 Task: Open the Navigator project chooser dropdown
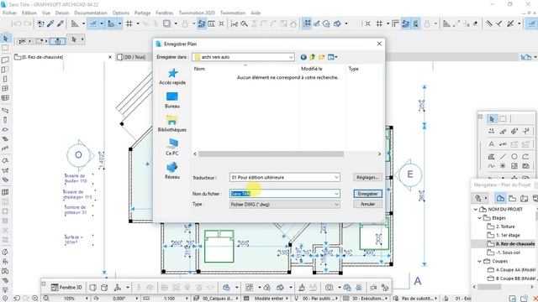[x=481, y=198]
